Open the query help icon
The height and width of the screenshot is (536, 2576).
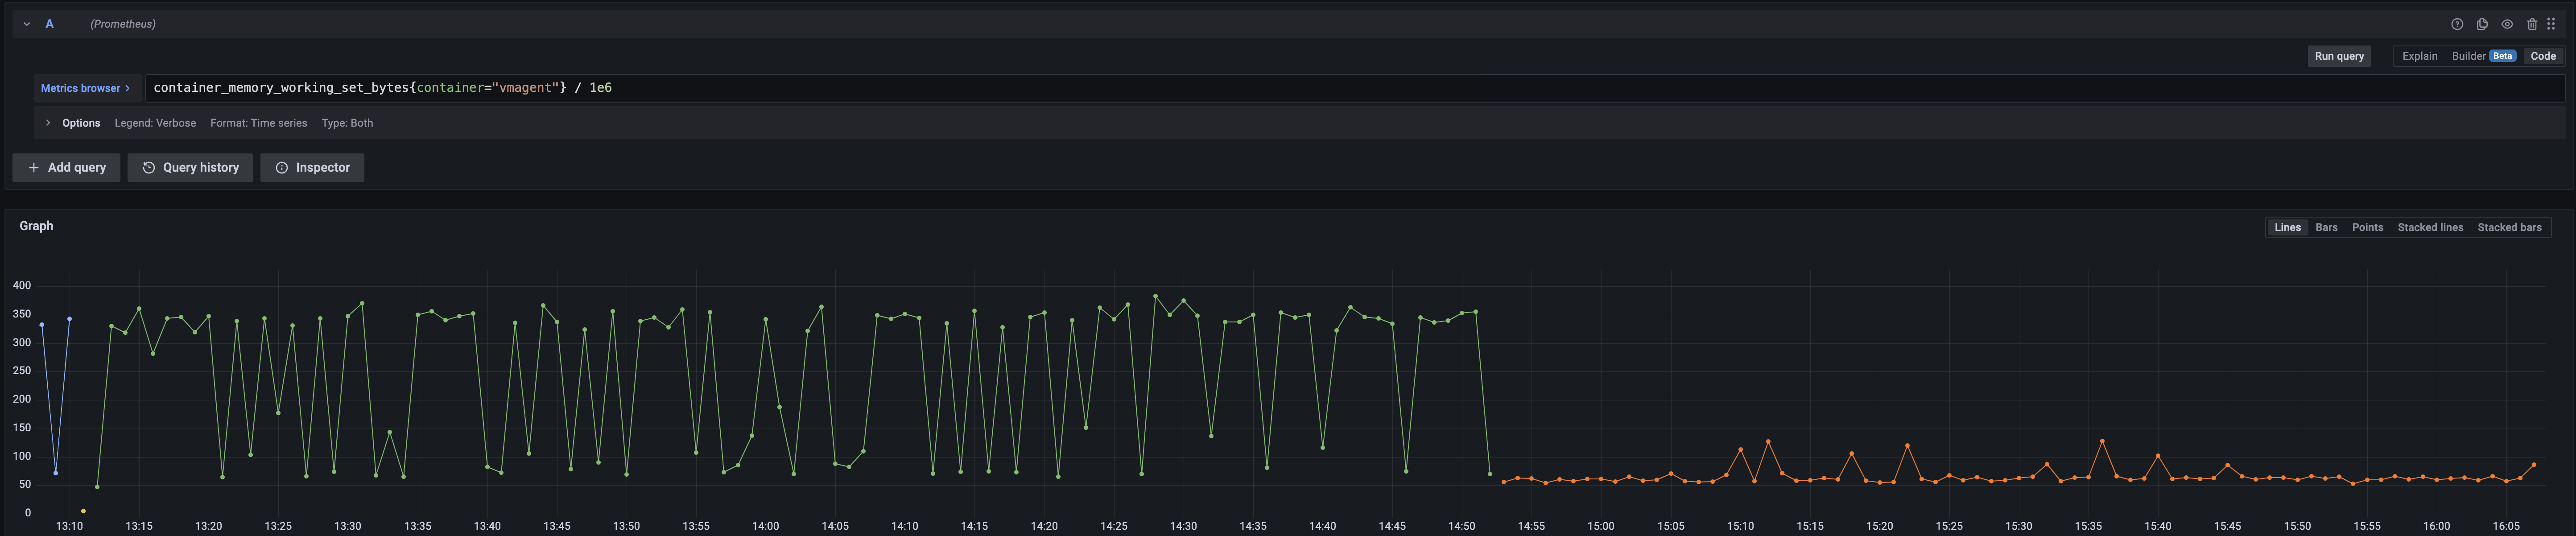click(2457, 23)
